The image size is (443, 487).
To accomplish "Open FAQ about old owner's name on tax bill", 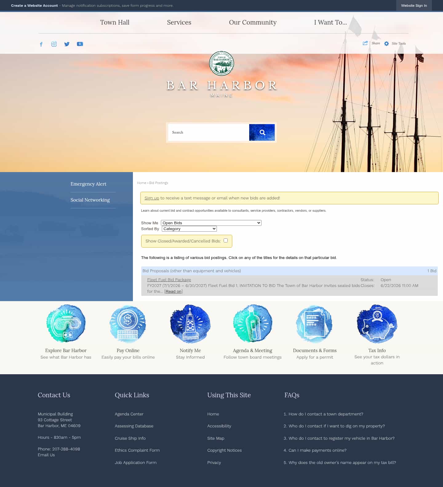I will (x=342, y=462).
